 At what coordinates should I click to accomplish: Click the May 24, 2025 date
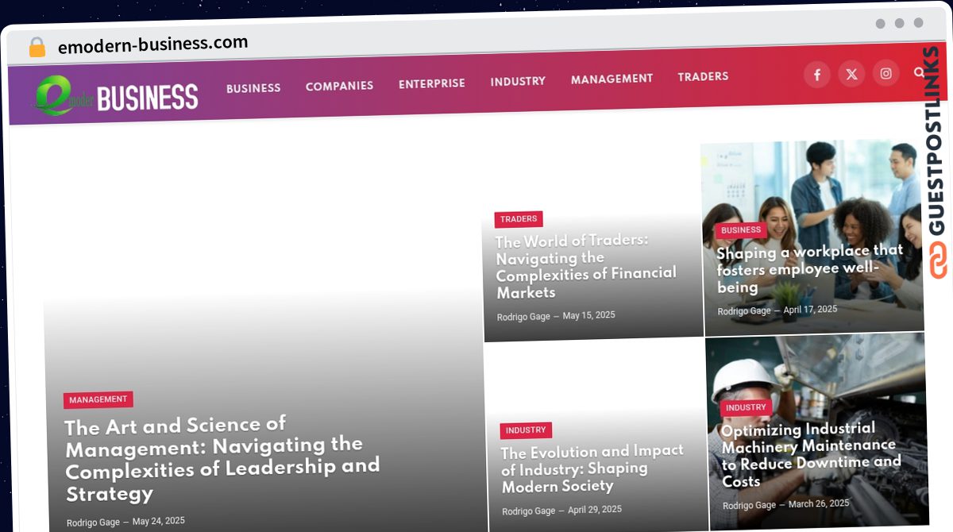[159, 521]
